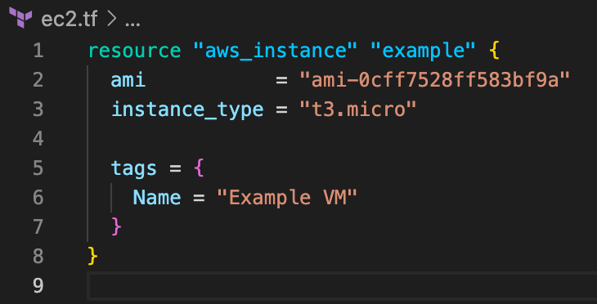This screenshot has height=304, width=597.
Task: Click the instance_type attribute
Action: pyautogui.click(x=187, y=110)
